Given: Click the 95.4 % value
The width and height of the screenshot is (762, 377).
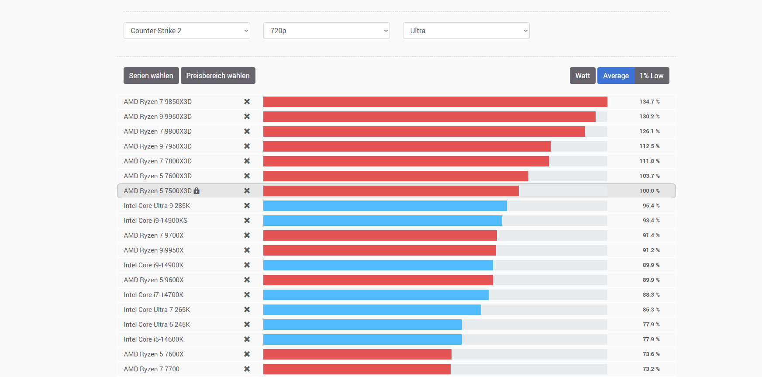Looking at the screenshot, I should pyautogui.click(x=651, y=206).
